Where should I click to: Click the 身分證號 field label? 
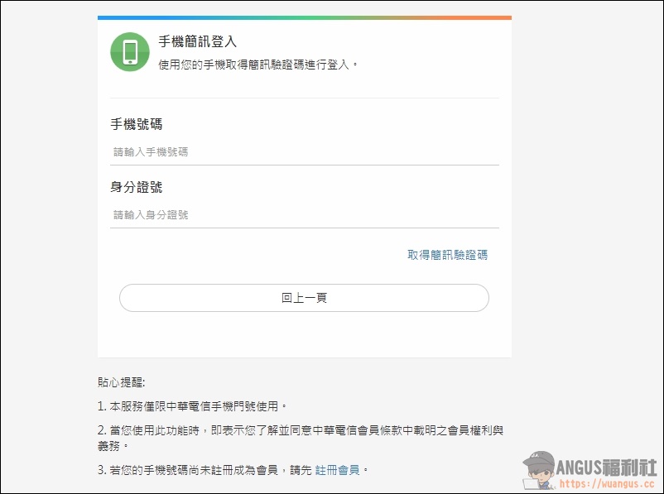click(x=137, y=187)
